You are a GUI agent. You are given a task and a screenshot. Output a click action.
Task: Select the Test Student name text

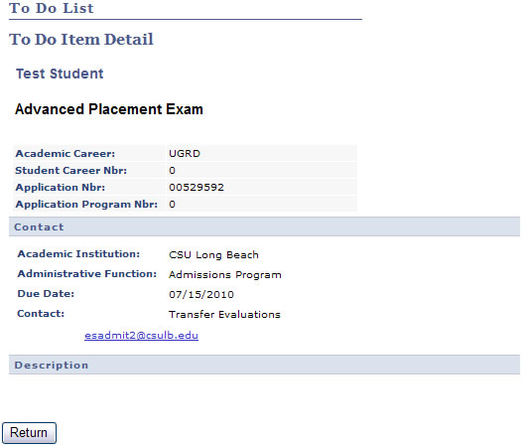(x=60, y=74)
